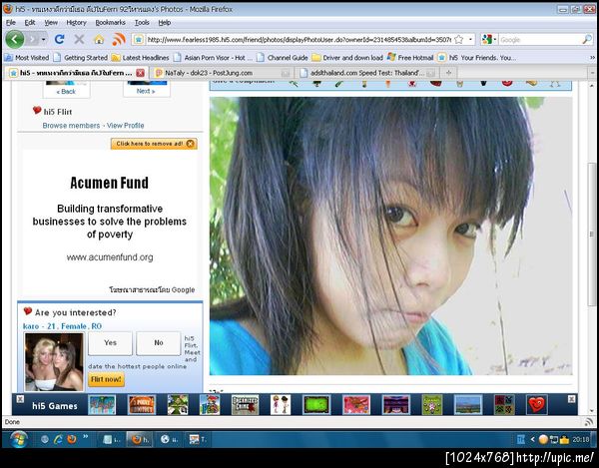599x468 pixels.
Task: Open the View menu
Action: tap(51, 23)
